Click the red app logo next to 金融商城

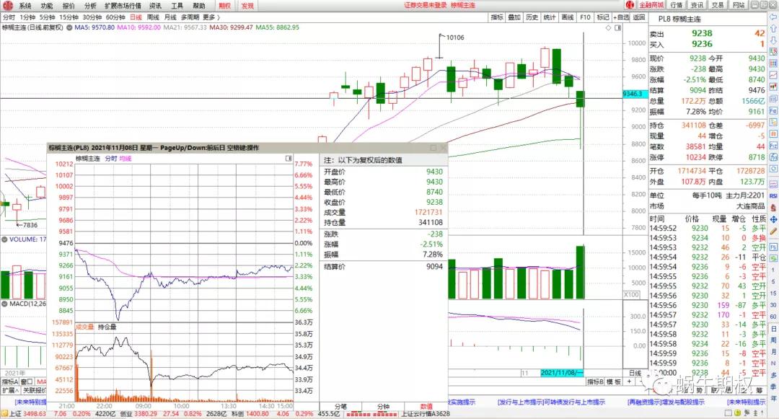click(x=630, y=5)
